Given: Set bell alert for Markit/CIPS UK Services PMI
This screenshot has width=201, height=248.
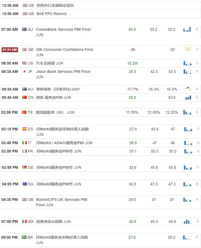Looking at the screenshot, I should pos(197,199).
